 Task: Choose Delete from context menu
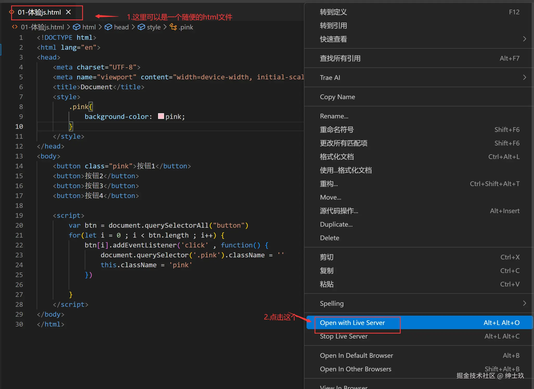(419, 238)
